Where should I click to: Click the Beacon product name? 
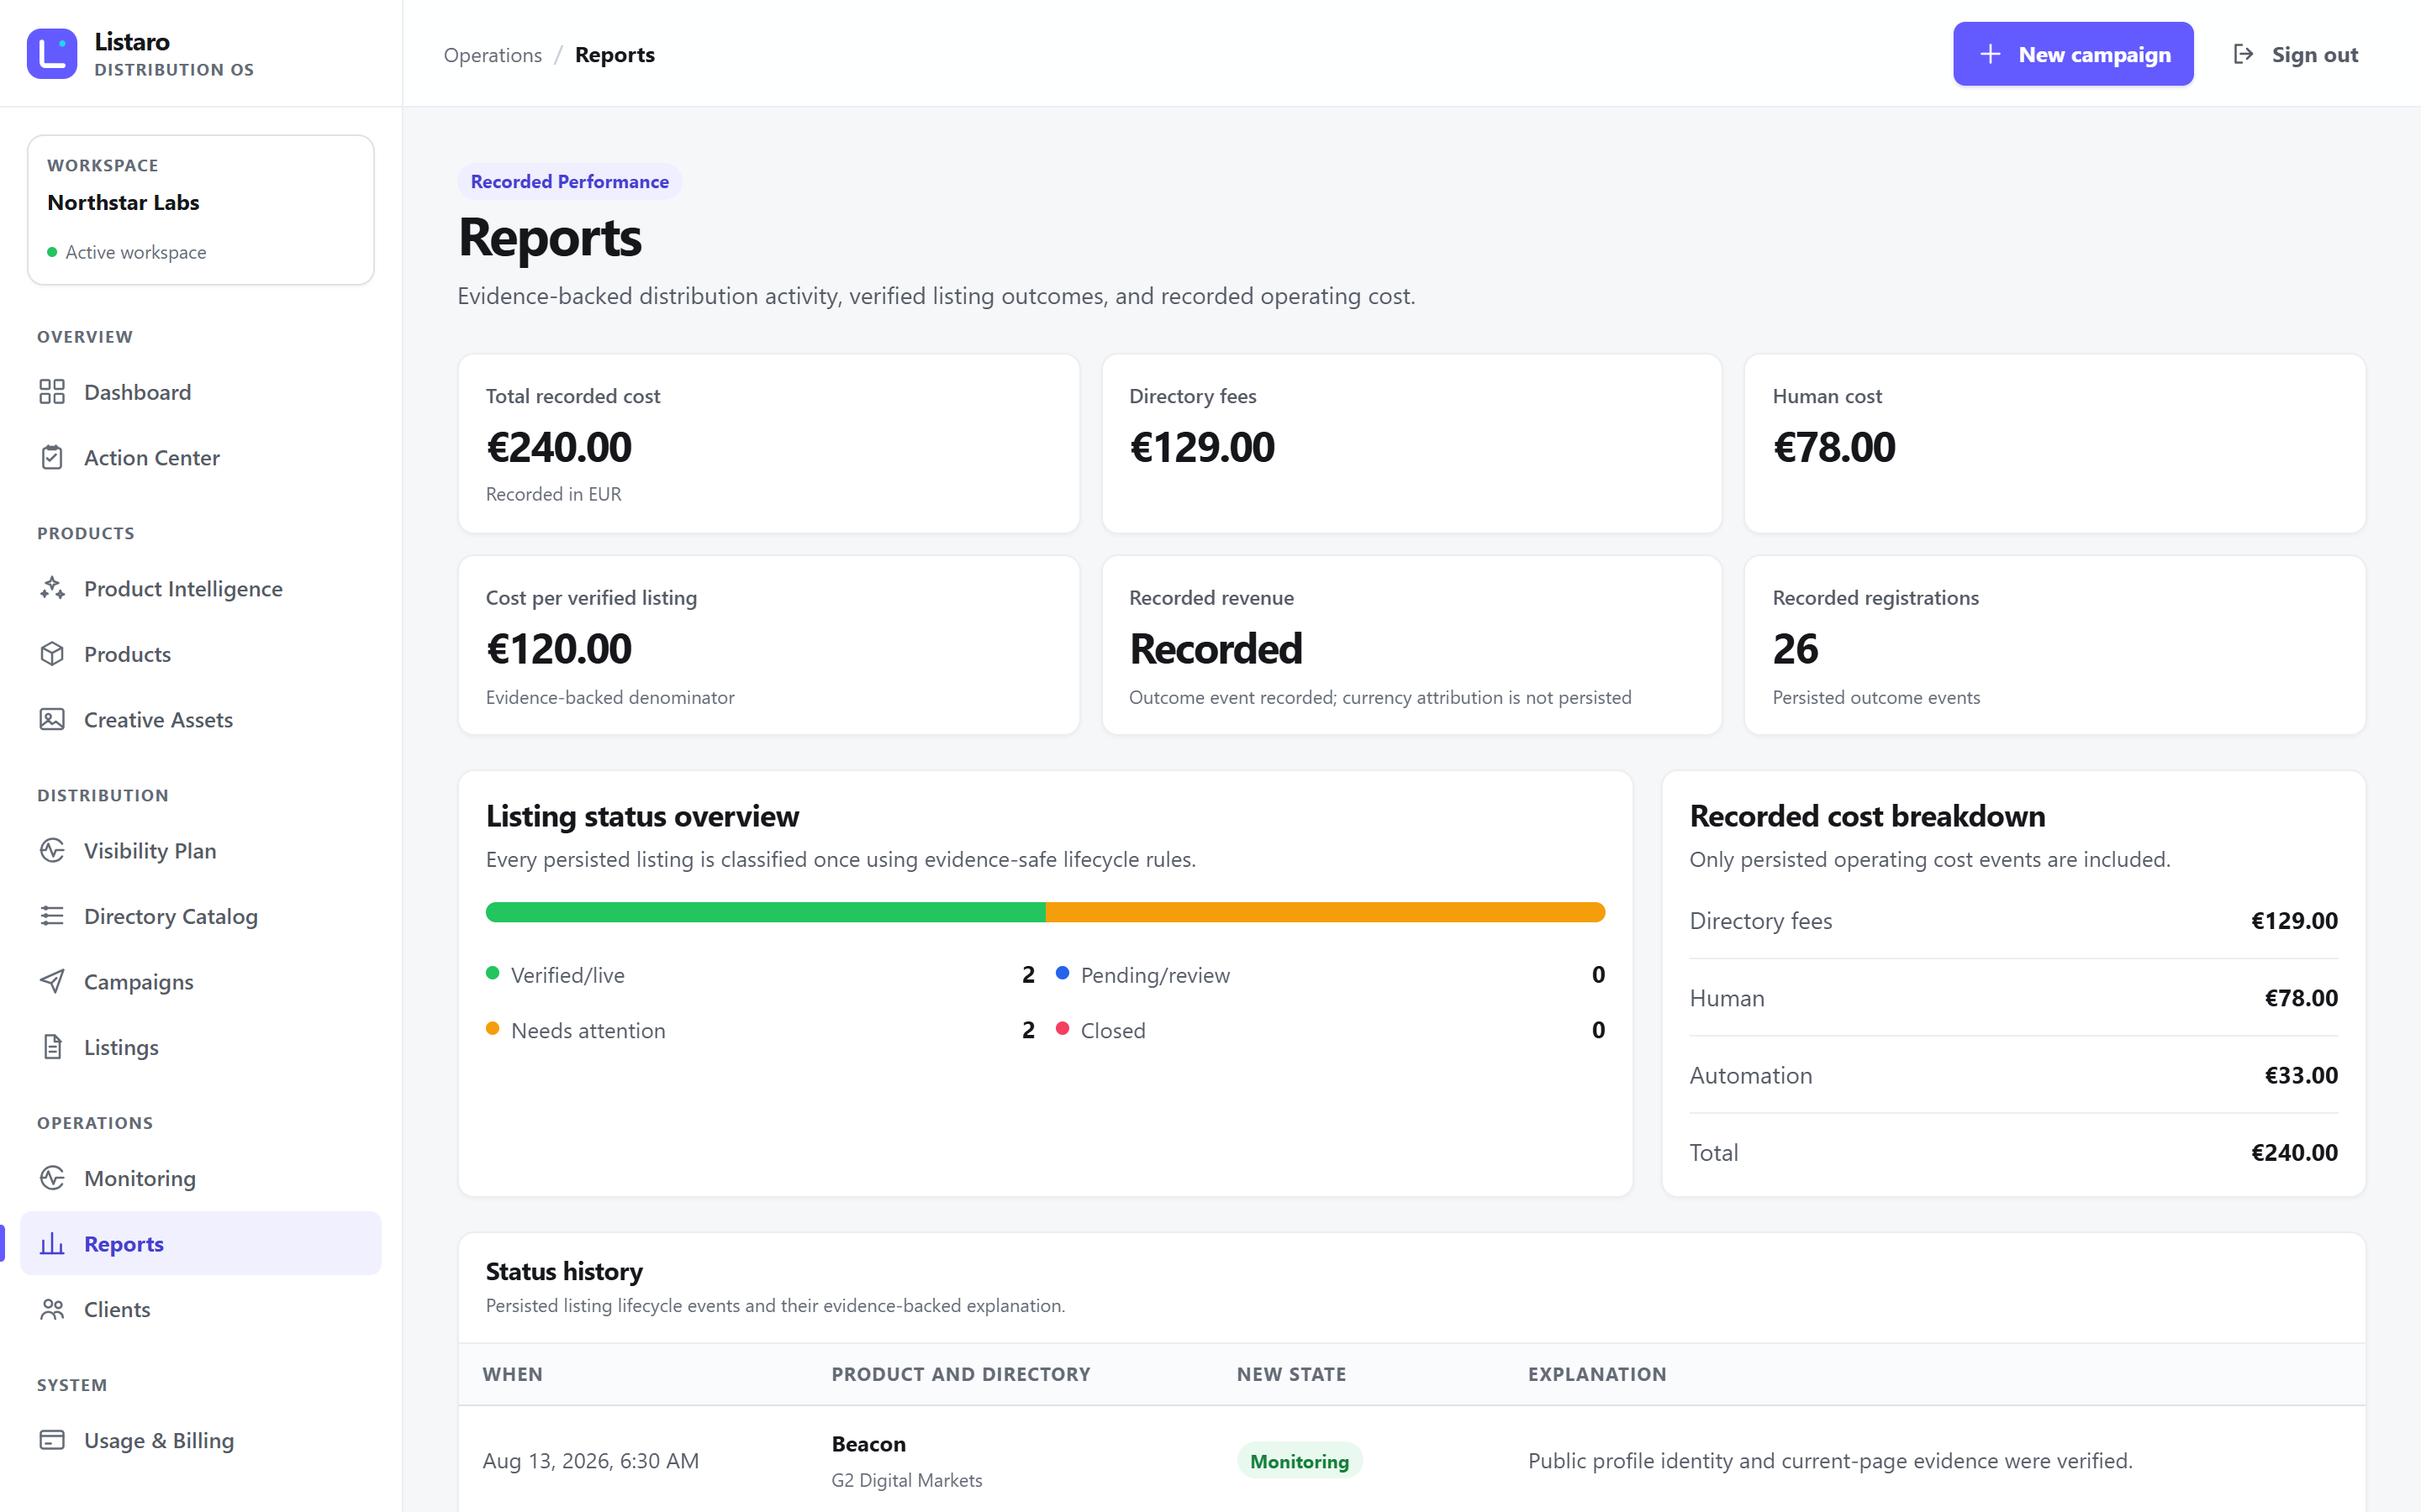[x=868, y=1444]
